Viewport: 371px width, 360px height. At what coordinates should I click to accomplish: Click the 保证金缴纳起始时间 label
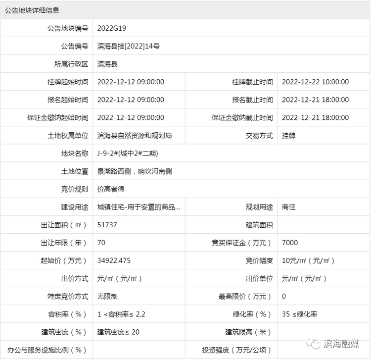tap(58, 118)
